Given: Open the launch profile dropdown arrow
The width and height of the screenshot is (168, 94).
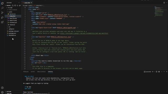Looking at the screenshot, I should tap(154, 72).
